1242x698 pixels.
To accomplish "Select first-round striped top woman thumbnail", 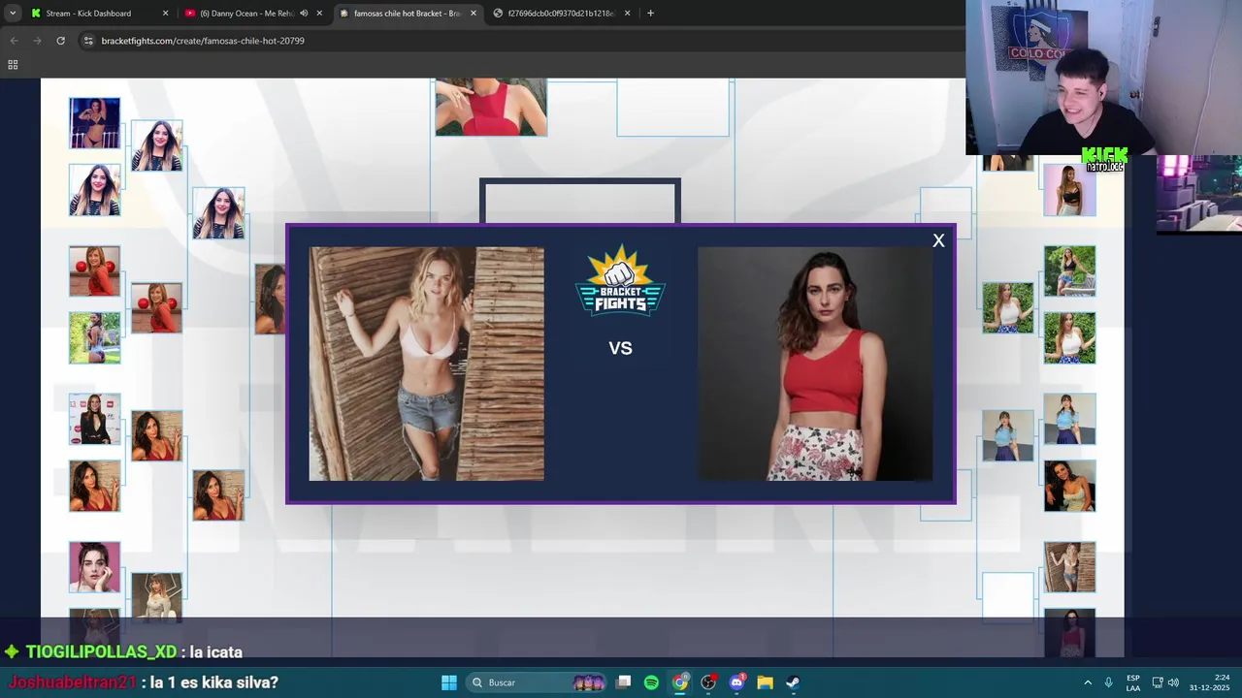I will (94, 190).
